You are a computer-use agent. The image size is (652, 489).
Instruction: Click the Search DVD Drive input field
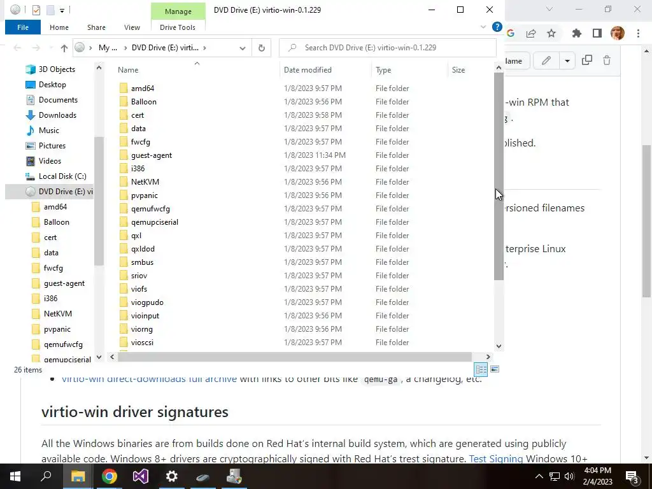click(388, 48)
